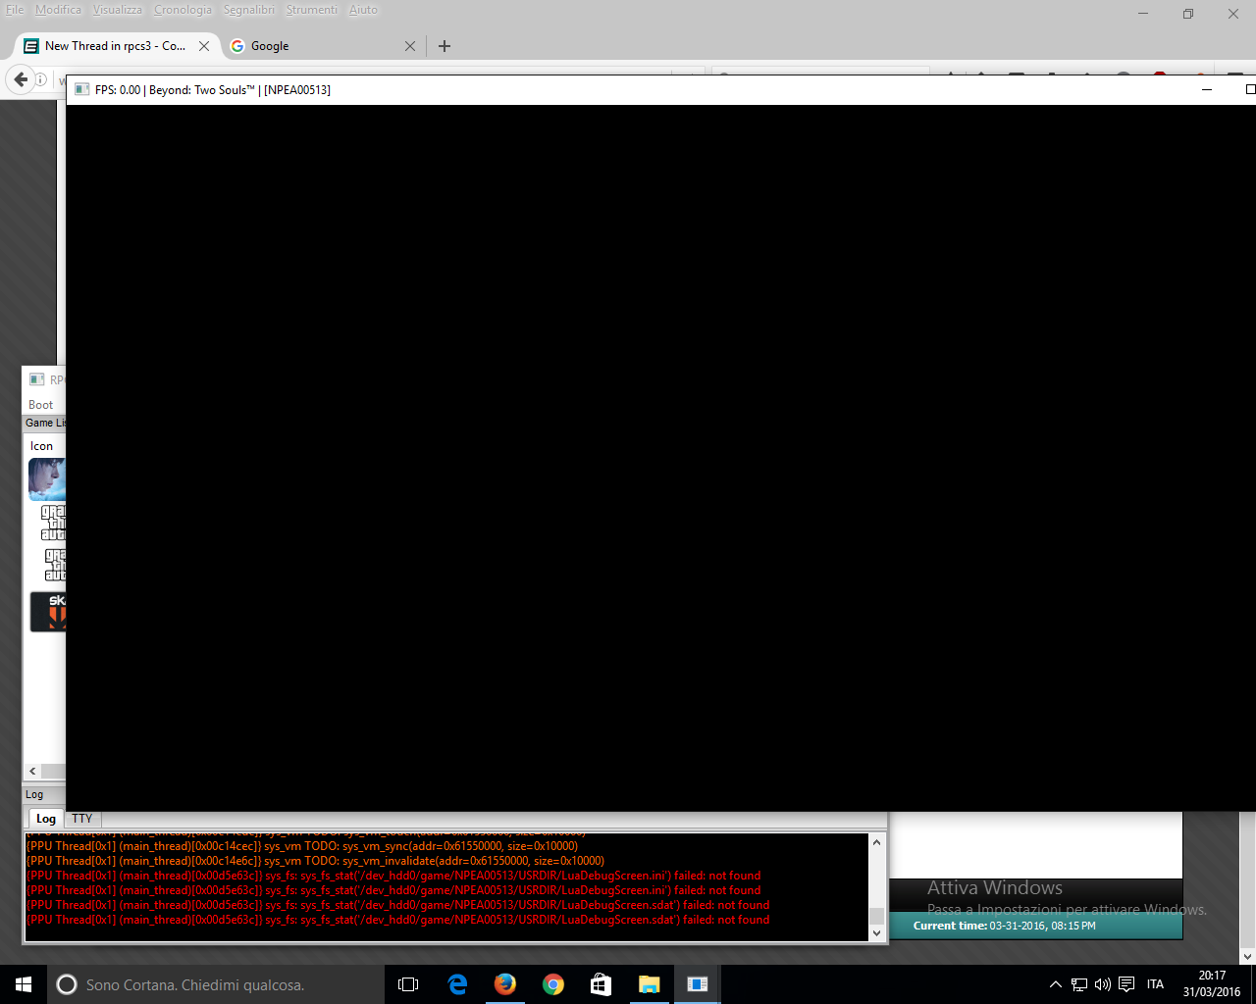1256x1004 pixels.
Task: Open the Firefox File menu
Action: [x=15, y=10]
